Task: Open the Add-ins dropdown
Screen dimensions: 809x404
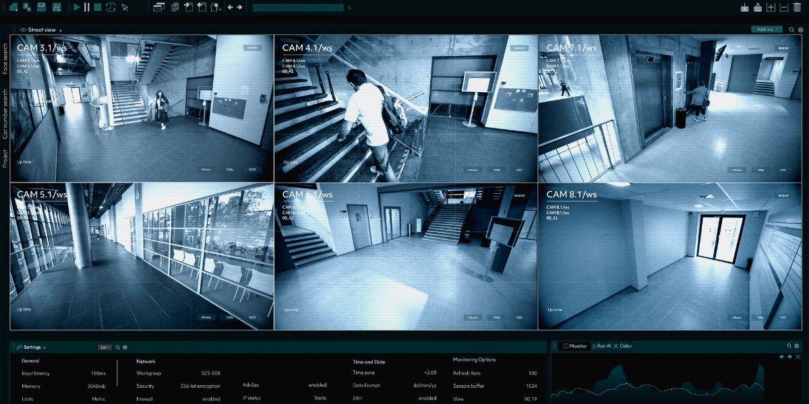Action: [x=767, y=30]
